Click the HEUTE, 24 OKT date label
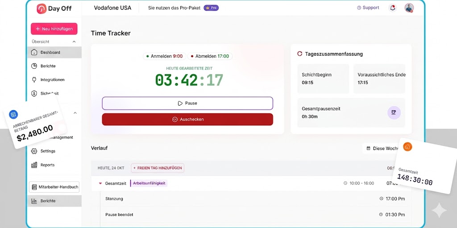The width and height of the screenshot is (457, 228). click(111, 168)
